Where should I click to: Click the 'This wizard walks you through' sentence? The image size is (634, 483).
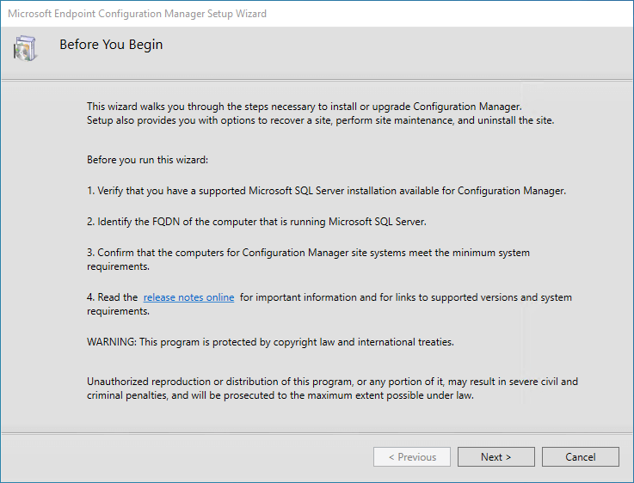(x=304, y=107)
